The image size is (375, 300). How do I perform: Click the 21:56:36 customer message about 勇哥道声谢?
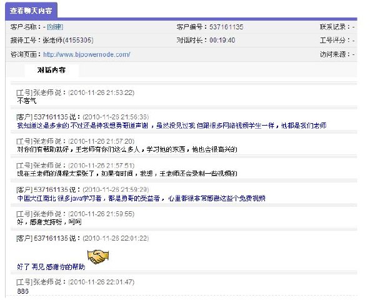172,126
